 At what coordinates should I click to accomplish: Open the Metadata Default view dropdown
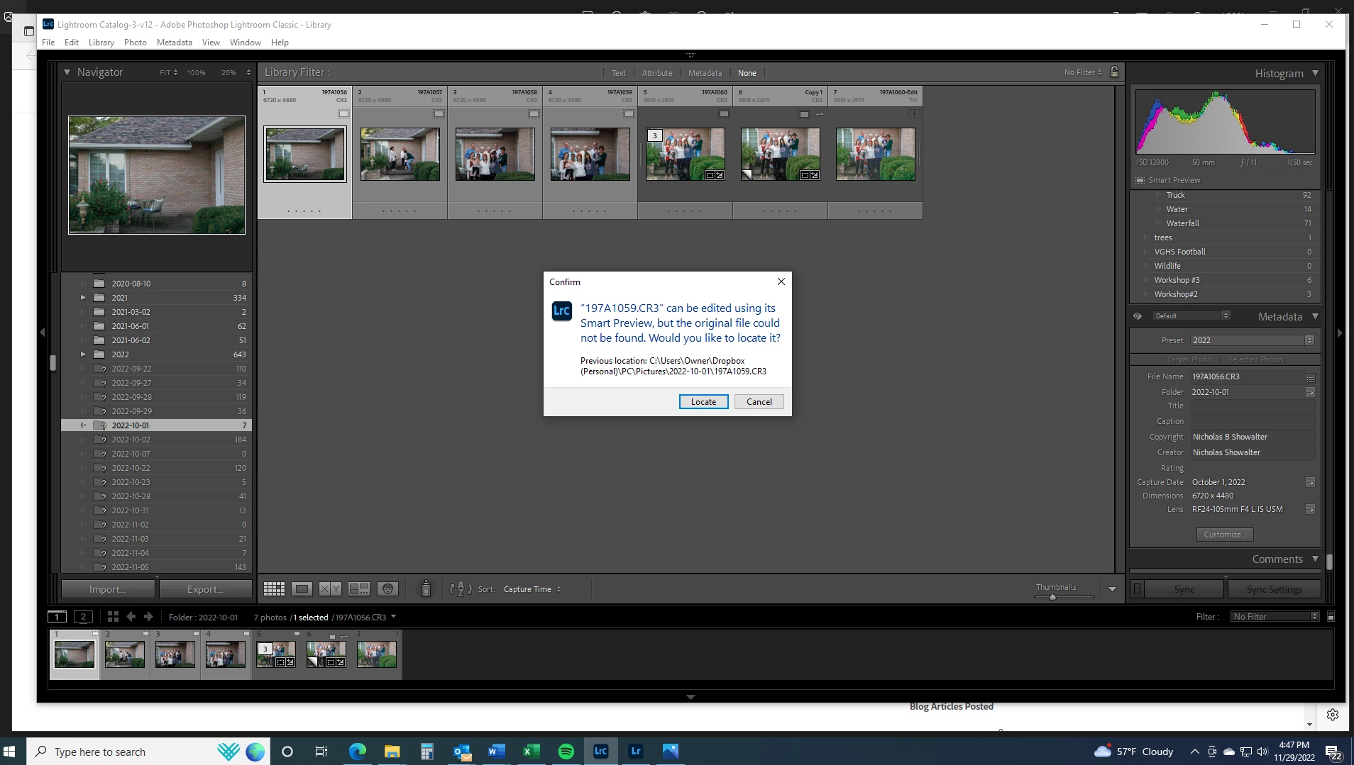1191,316
